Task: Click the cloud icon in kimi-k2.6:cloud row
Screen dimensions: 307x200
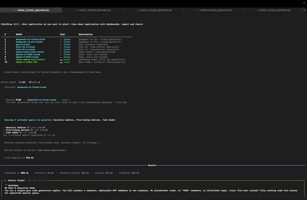Action: pos(61,50)
